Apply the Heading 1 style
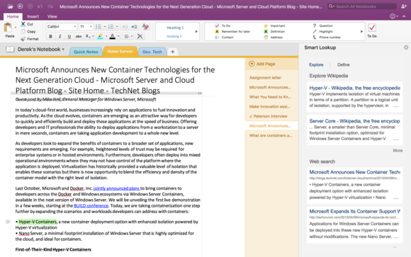The height and width of the screenshot is (257, 411). (x=175, y=28)
